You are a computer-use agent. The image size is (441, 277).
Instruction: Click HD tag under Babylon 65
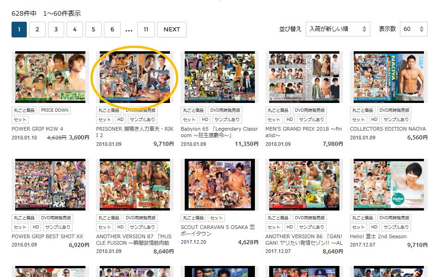coord(205,120)
